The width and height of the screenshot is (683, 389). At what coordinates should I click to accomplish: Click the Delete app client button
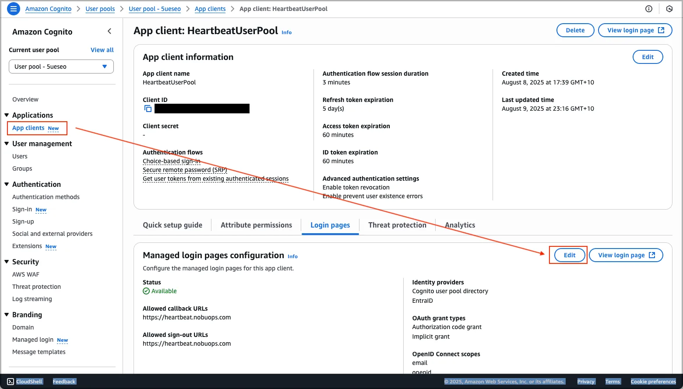pyautogui.click(x=575, y=30)
